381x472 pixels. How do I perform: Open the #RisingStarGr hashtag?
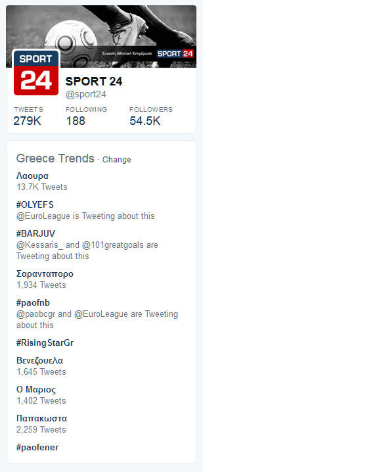[45, 343]
